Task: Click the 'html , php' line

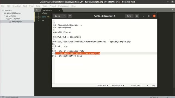Action: point(61,46)
